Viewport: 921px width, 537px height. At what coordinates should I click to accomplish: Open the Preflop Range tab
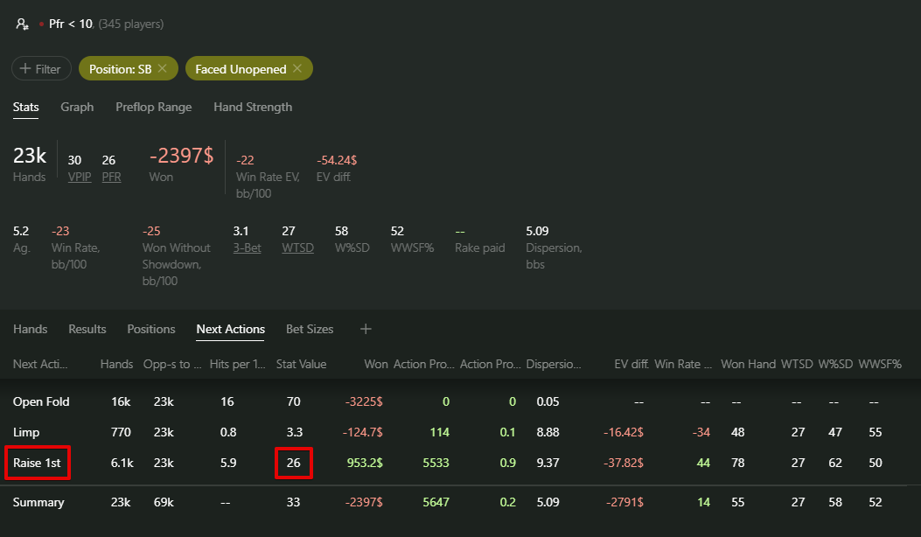point(153,107)
